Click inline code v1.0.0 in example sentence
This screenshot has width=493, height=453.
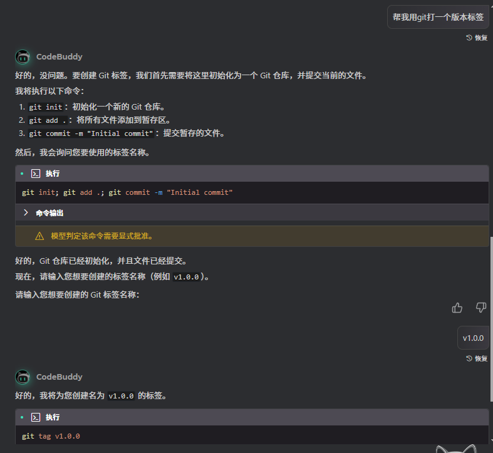(186, 277)
